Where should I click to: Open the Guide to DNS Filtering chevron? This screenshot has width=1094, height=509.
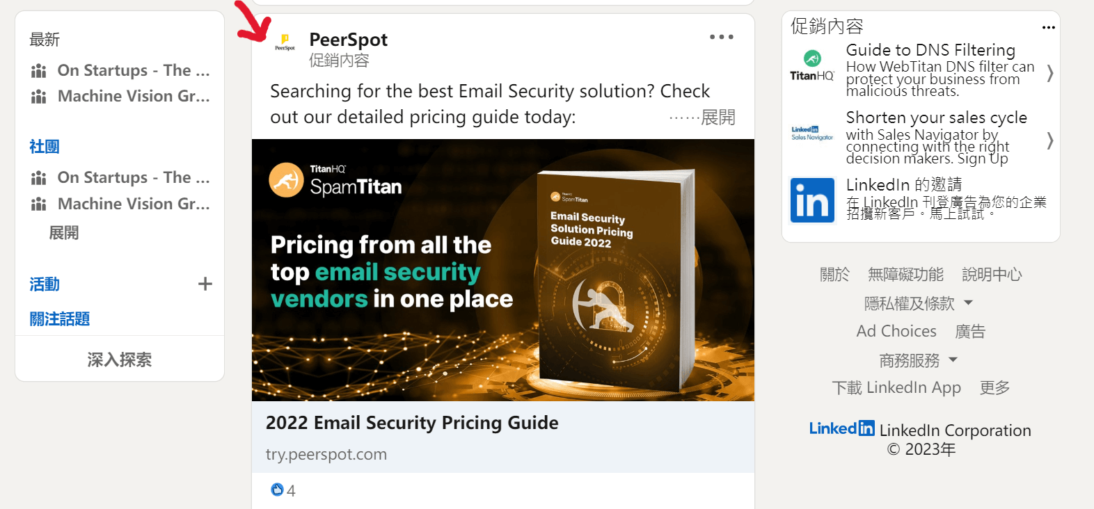[x=1049, y=73]
